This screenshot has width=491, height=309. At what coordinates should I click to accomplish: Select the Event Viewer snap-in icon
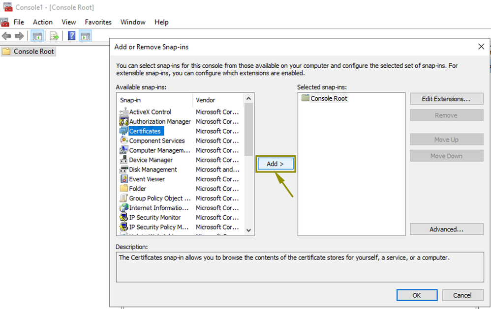coord(123,179)
